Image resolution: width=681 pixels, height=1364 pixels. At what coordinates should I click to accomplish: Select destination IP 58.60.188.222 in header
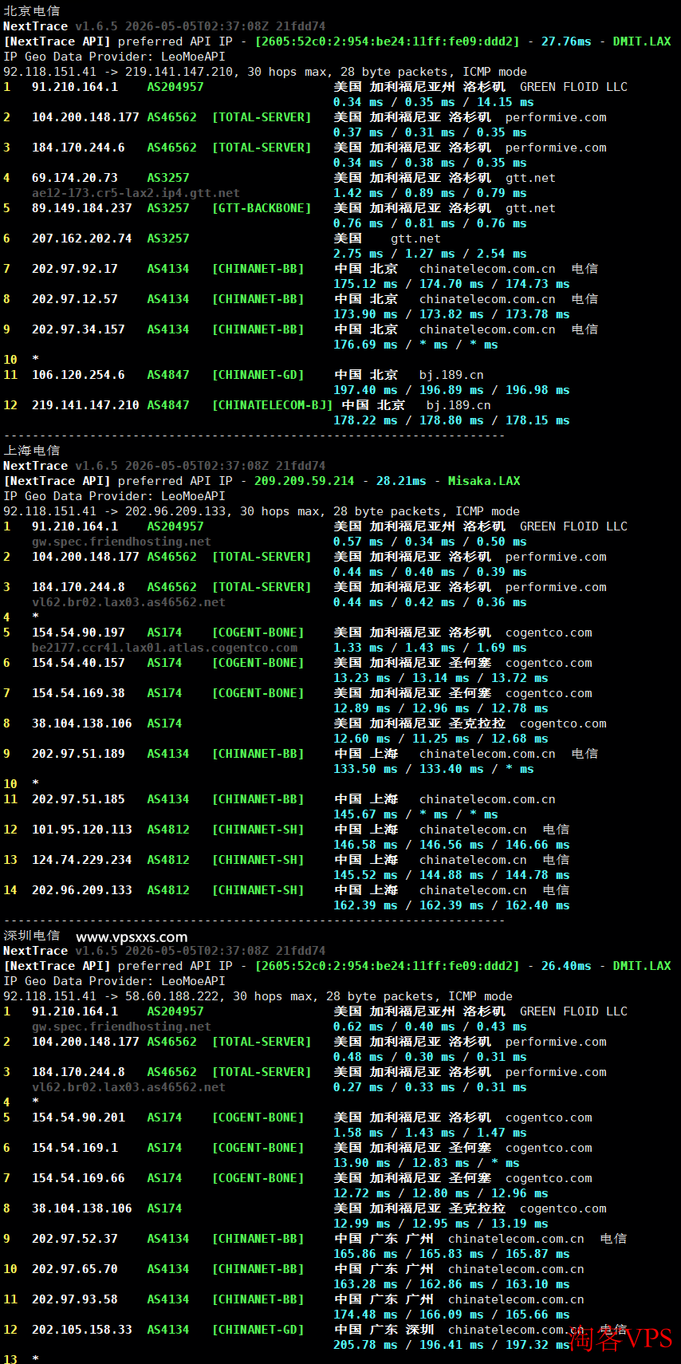[175, 996]
